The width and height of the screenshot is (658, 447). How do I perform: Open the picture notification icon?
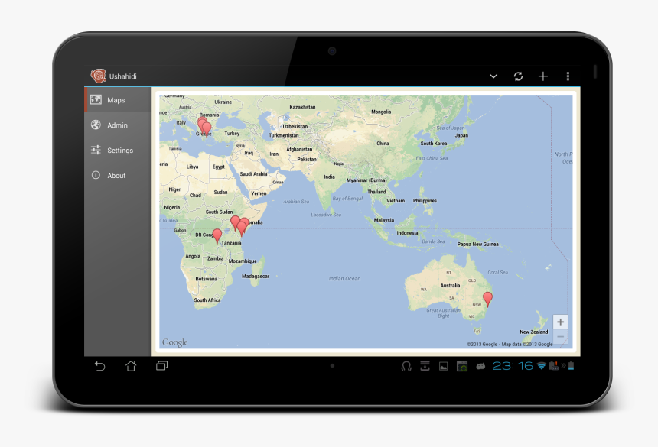444,367
